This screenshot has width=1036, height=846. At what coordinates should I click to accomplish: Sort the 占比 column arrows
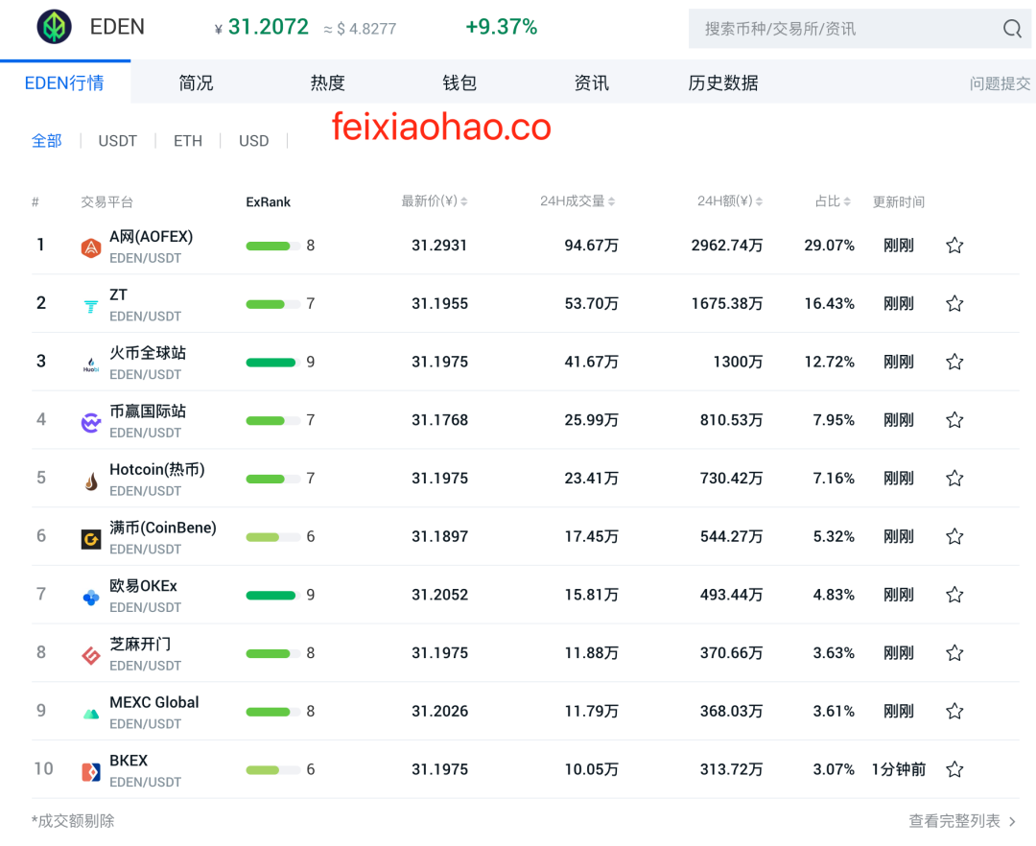(x=846, y=201)
